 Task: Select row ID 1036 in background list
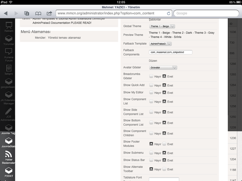tap(233, 32)
